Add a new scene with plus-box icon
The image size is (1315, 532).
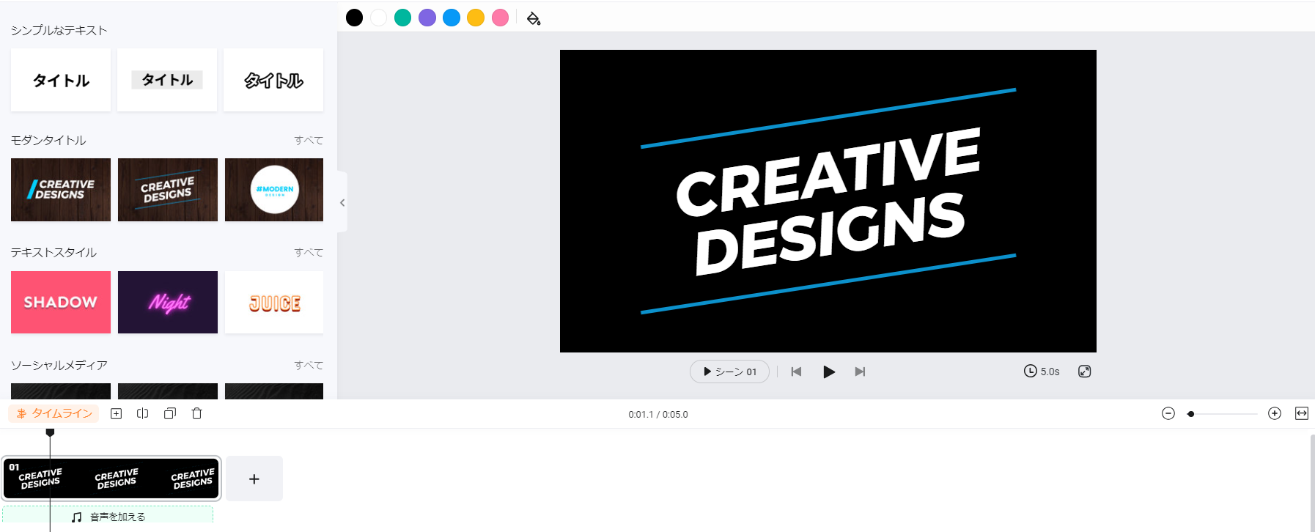pyautogui.click(x=116, y=413)
